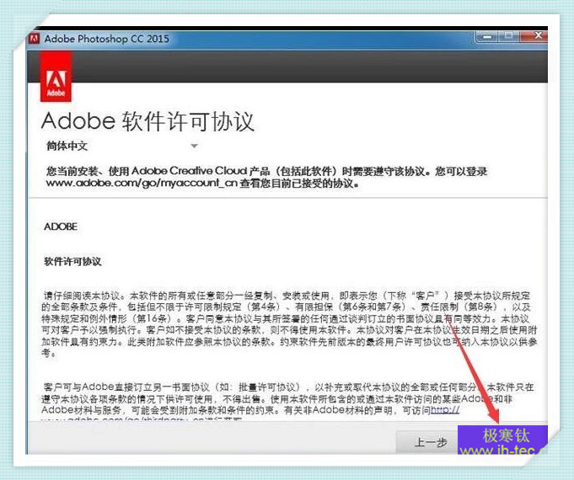Click the maximize window button
Viewport: 574px width, 480px height.
[x=509, y=36]
